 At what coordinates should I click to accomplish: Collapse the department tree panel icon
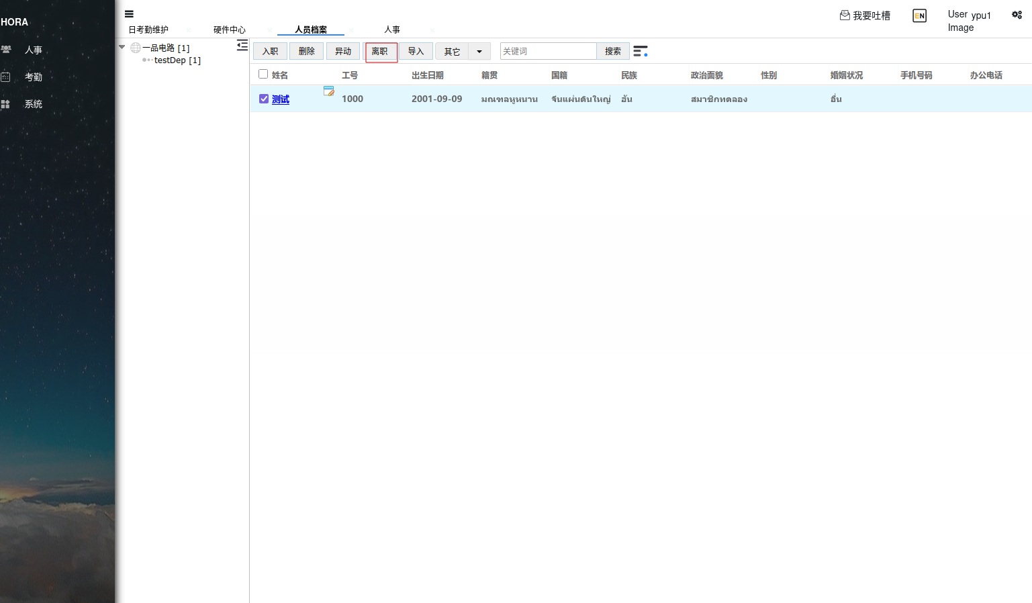point(242,46)
